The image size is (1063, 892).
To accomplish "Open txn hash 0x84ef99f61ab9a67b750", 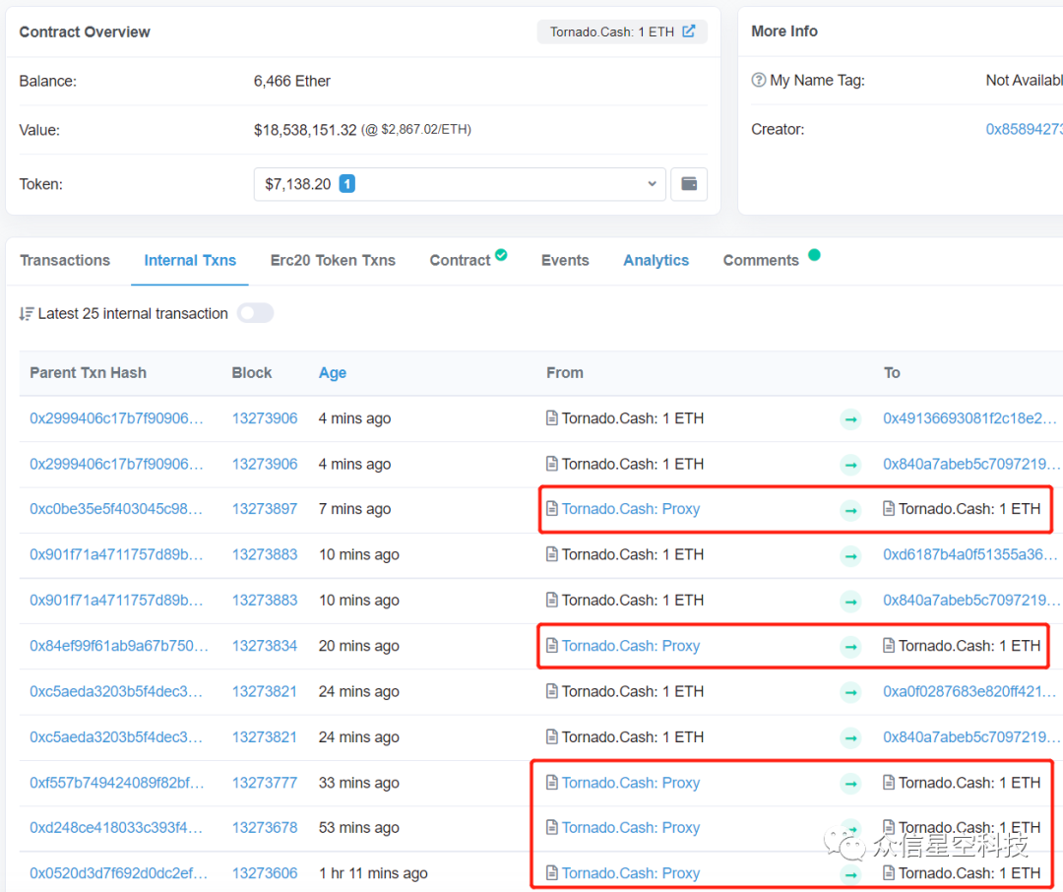I will click(119, 645).
